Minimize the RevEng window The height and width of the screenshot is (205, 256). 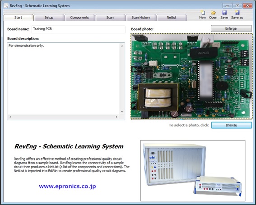click(227, 6)
